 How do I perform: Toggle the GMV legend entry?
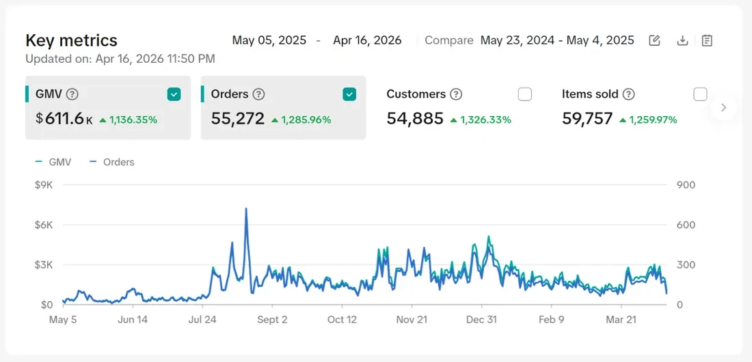pos(53,162)
